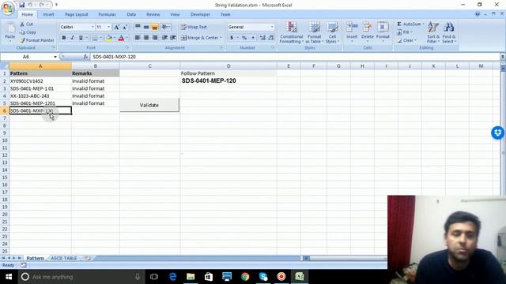Viewport: 506px width, 284px height.
Task: Click the Delete cells icon
Action: (367, 27)
